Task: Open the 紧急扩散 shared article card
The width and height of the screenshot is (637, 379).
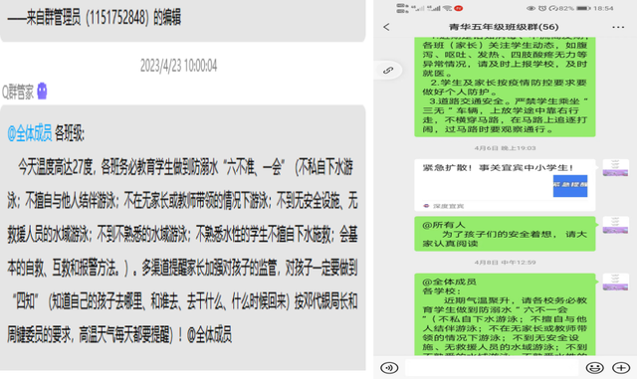Action: pyautogui.click(x=505, y=185)
